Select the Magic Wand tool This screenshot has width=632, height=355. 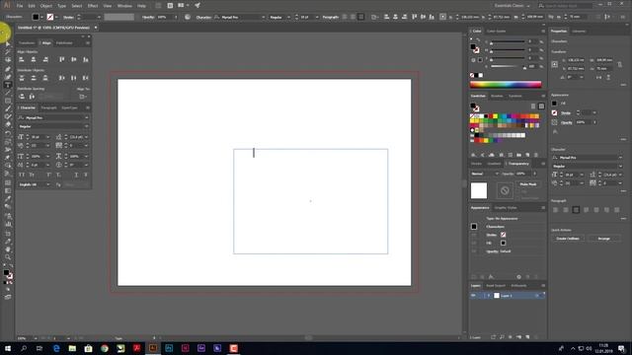8,52
